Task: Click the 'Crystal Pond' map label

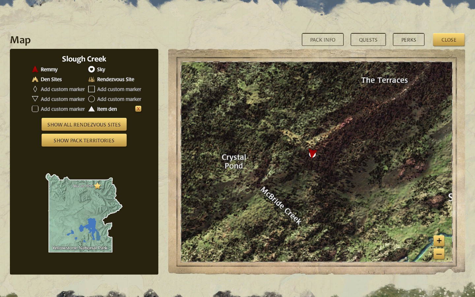Action: point(234,161)
